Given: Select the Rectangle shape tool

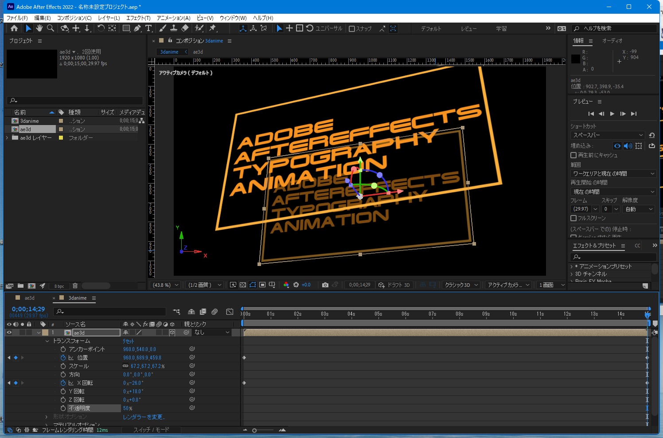Looking at the screenshot, I should 126,28.
